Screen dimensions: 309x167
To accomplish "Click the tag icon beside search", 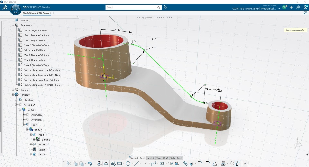I will (165, 7).
